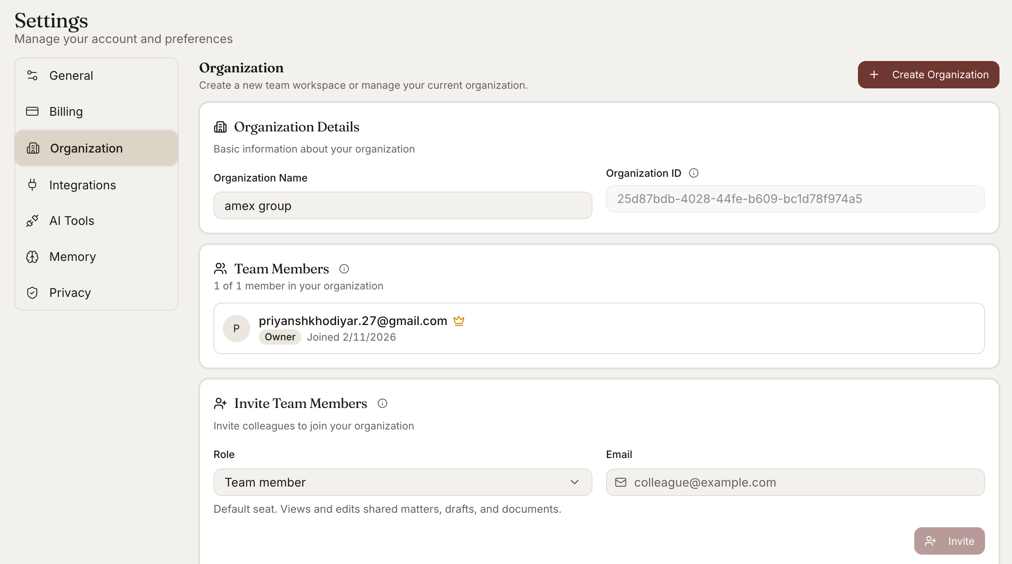Open the Billing settings tab
Viewport: 1012px width, 564px height.
[97, 111]
